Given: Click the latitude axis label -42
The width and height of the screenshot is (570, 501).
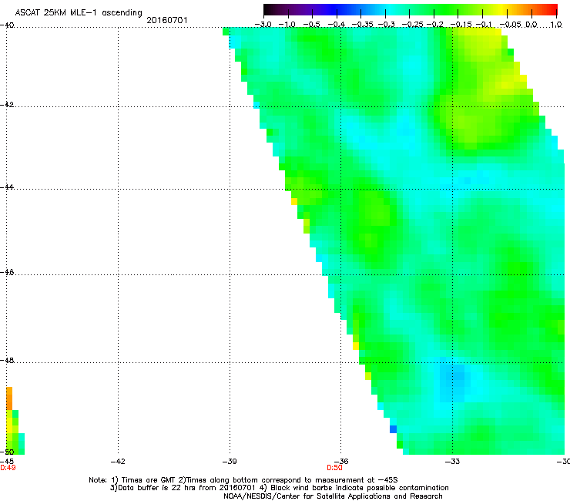Looking at the screenshot, I should (7, 104).
